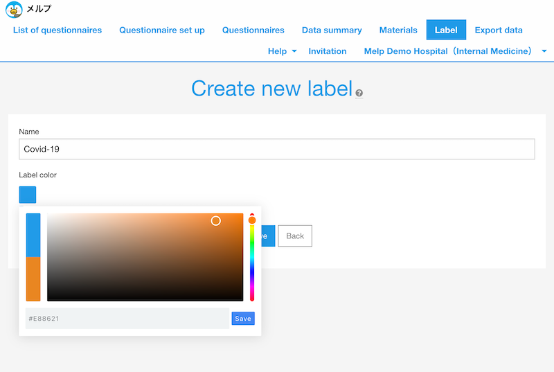554x372 pixels.
Task: Click the メルプ brand name text
Action: (x=39, y=8)
